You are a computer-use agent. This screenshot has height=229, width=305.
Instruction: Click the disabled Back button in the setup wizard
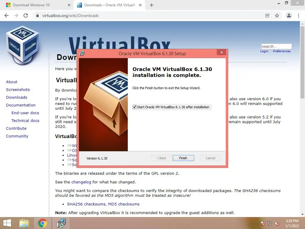pos(161,158)
